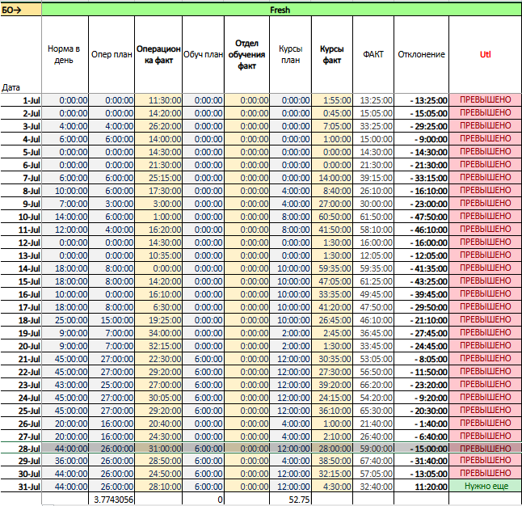522x506 pixels.
Task: Select the Курсы план column header
Action: click(290, 55)
